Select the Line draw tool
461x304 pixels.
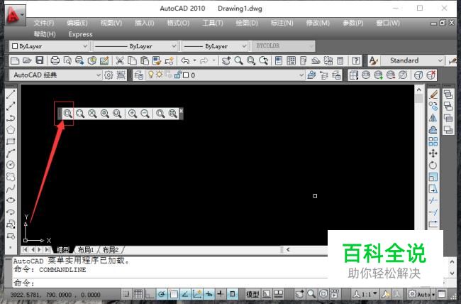[x=11, y=94]
